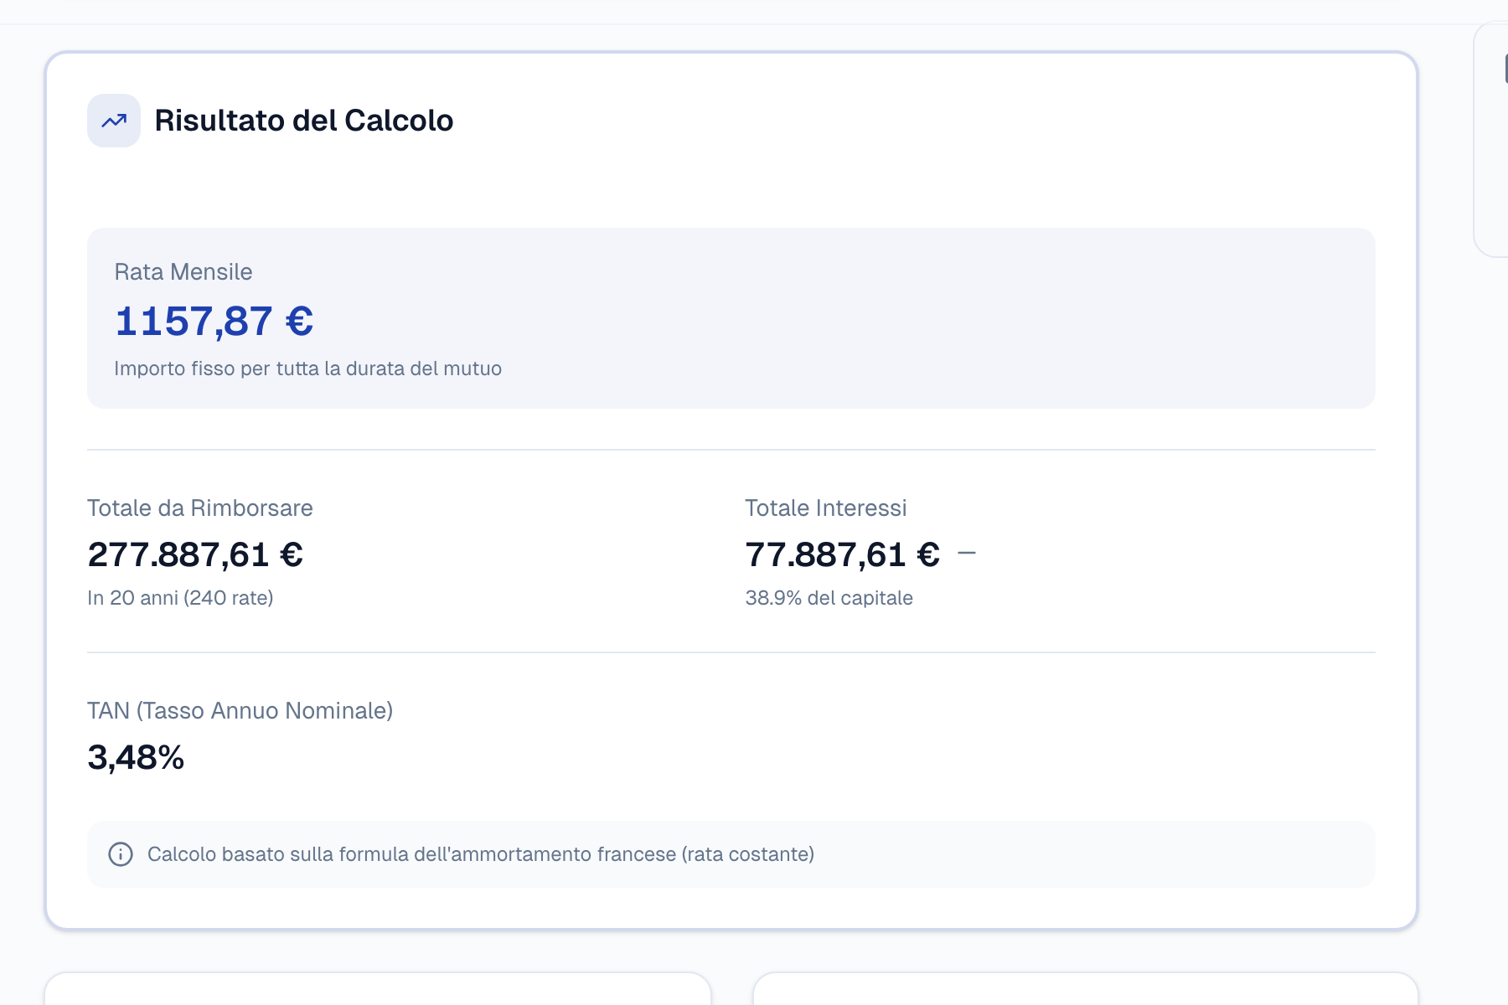The width and height of the screenshot is (1508, 1005).
Task: Click the divider line under Totale da Rimborsare
Action: pos(731,649)
